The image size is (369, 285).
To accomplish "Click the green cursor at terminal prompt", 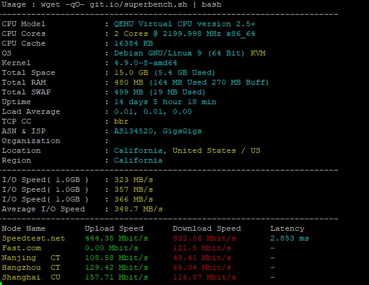I will [2, 283].
